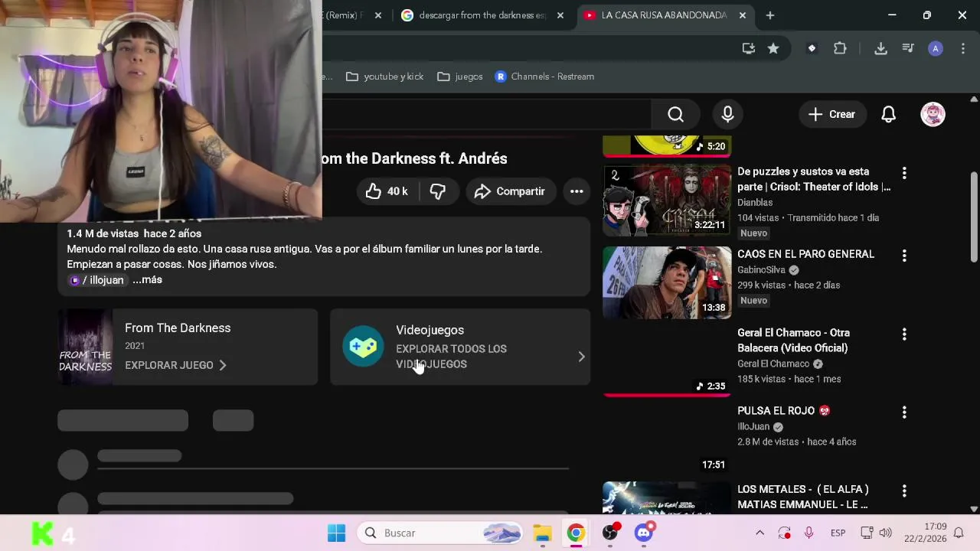Screen dimensions: 980x551
Task: Open options for LOS METALES video
Action: tap(904, 491)
